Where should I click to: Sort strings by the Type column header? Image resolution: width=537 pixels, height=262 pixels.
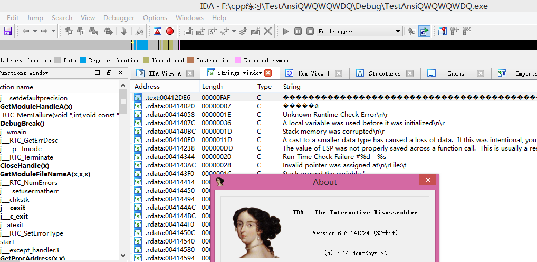(x=268, y=87)
